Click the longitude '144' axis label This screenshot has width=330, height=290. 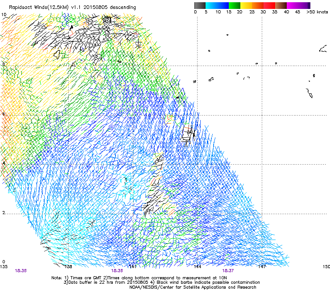[x=197, y=267]
